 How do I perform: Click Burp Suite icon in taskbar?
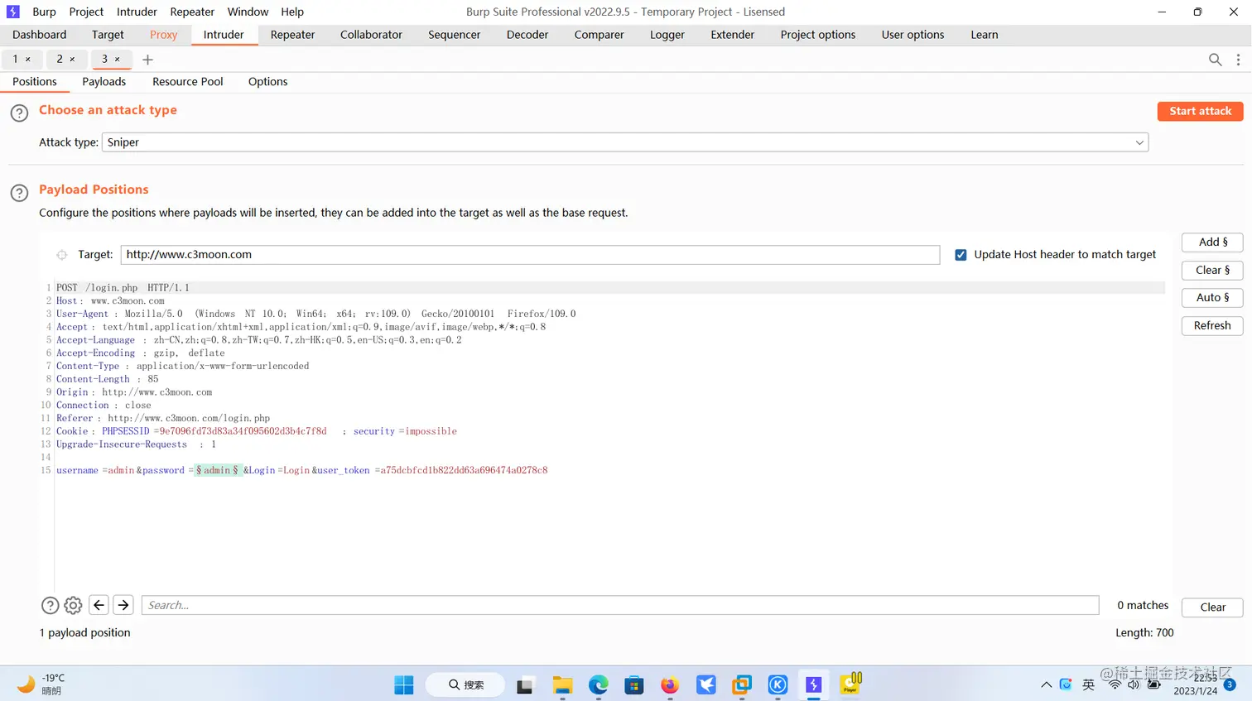814,684
